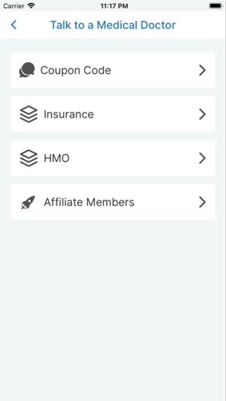
Task: Open the chevron next to HMO
Action: coord(202,158)
